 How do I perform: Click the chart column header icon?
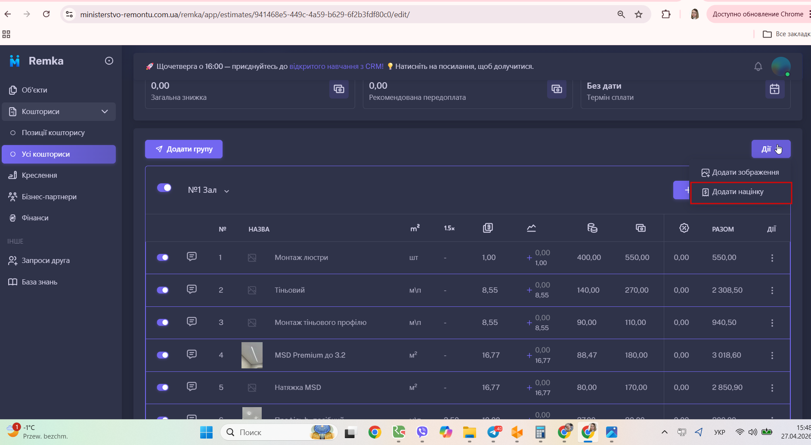(532, 228)
